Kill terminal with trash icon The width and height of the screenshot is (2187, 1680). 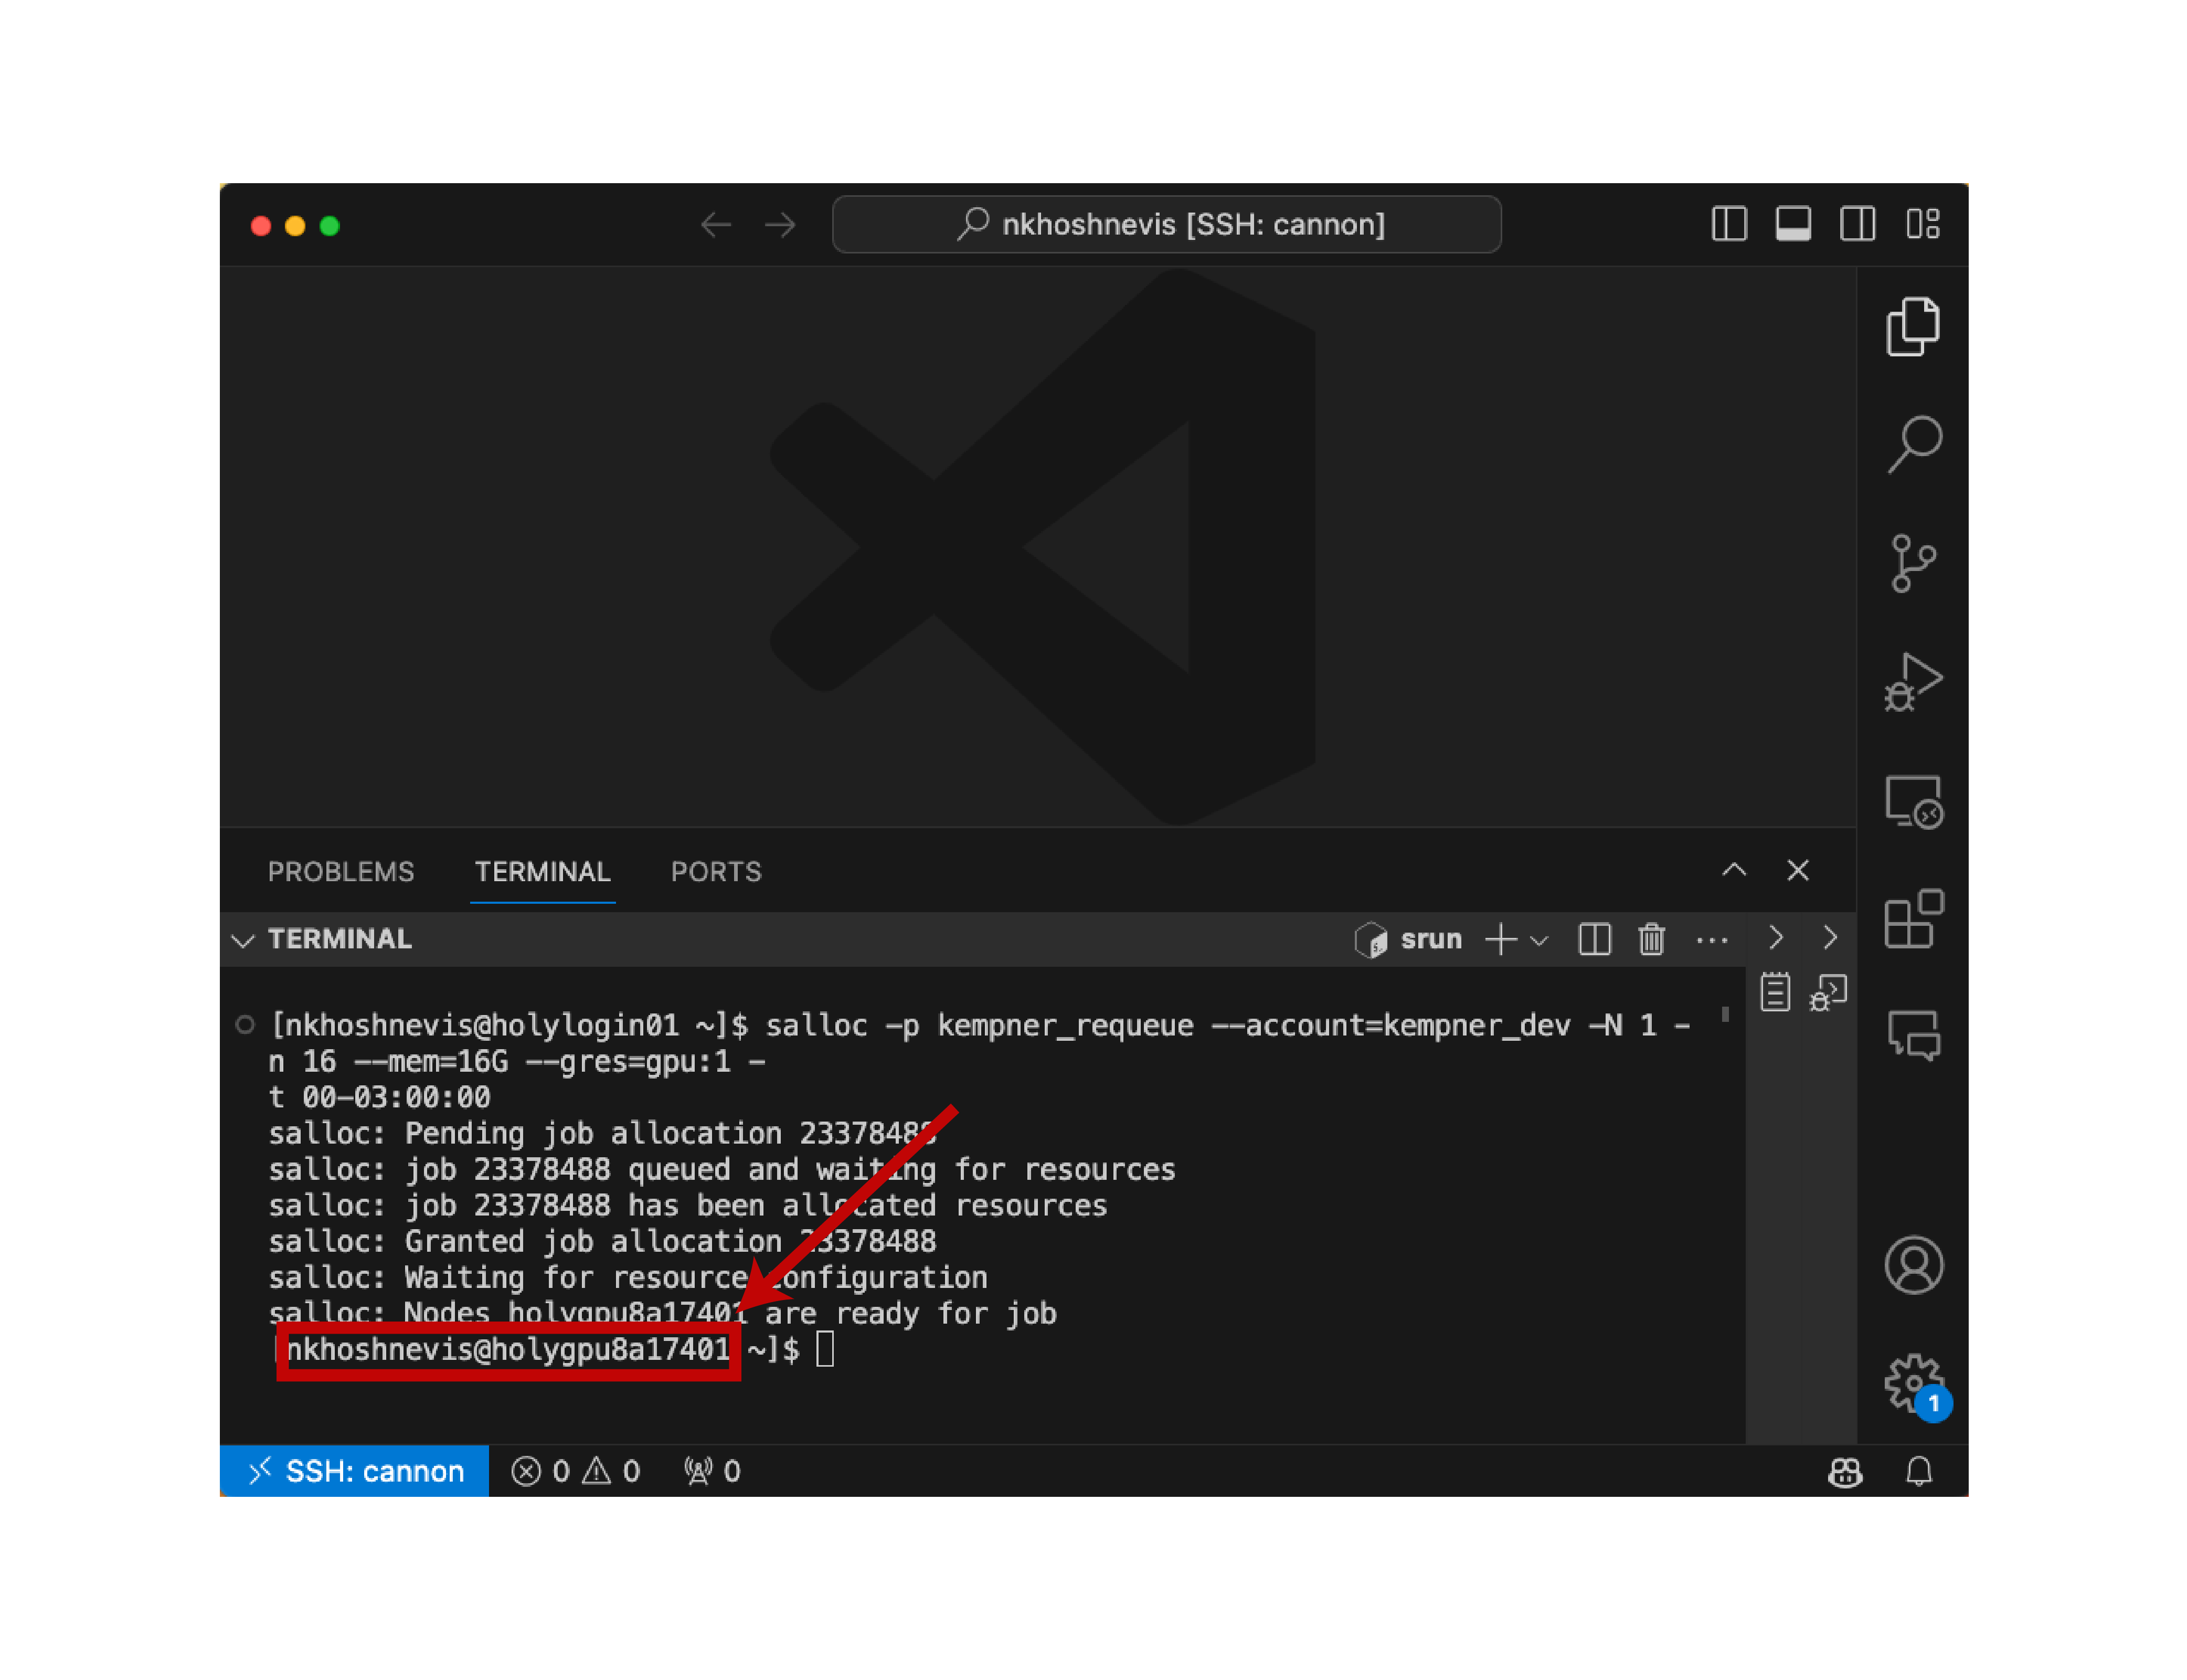(x=1650, y=939)
